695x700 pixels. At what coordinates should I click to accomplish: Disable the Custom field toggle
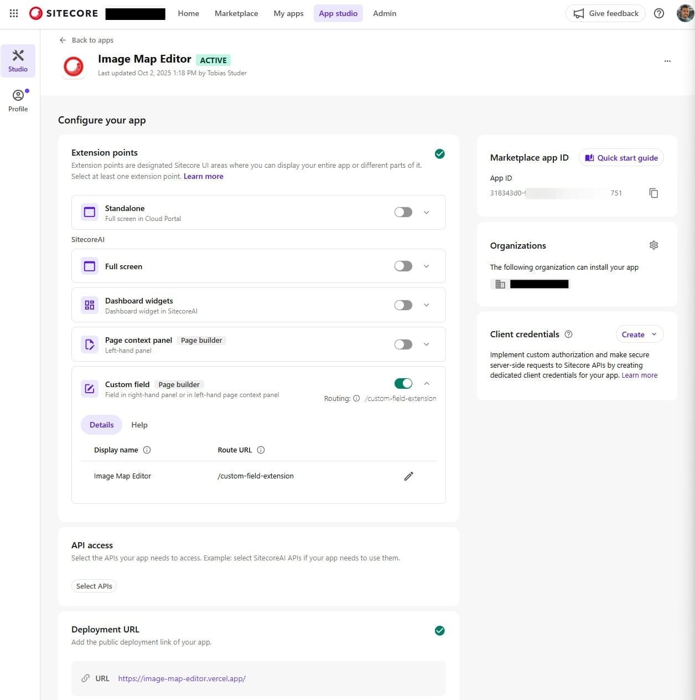[403, 383]
